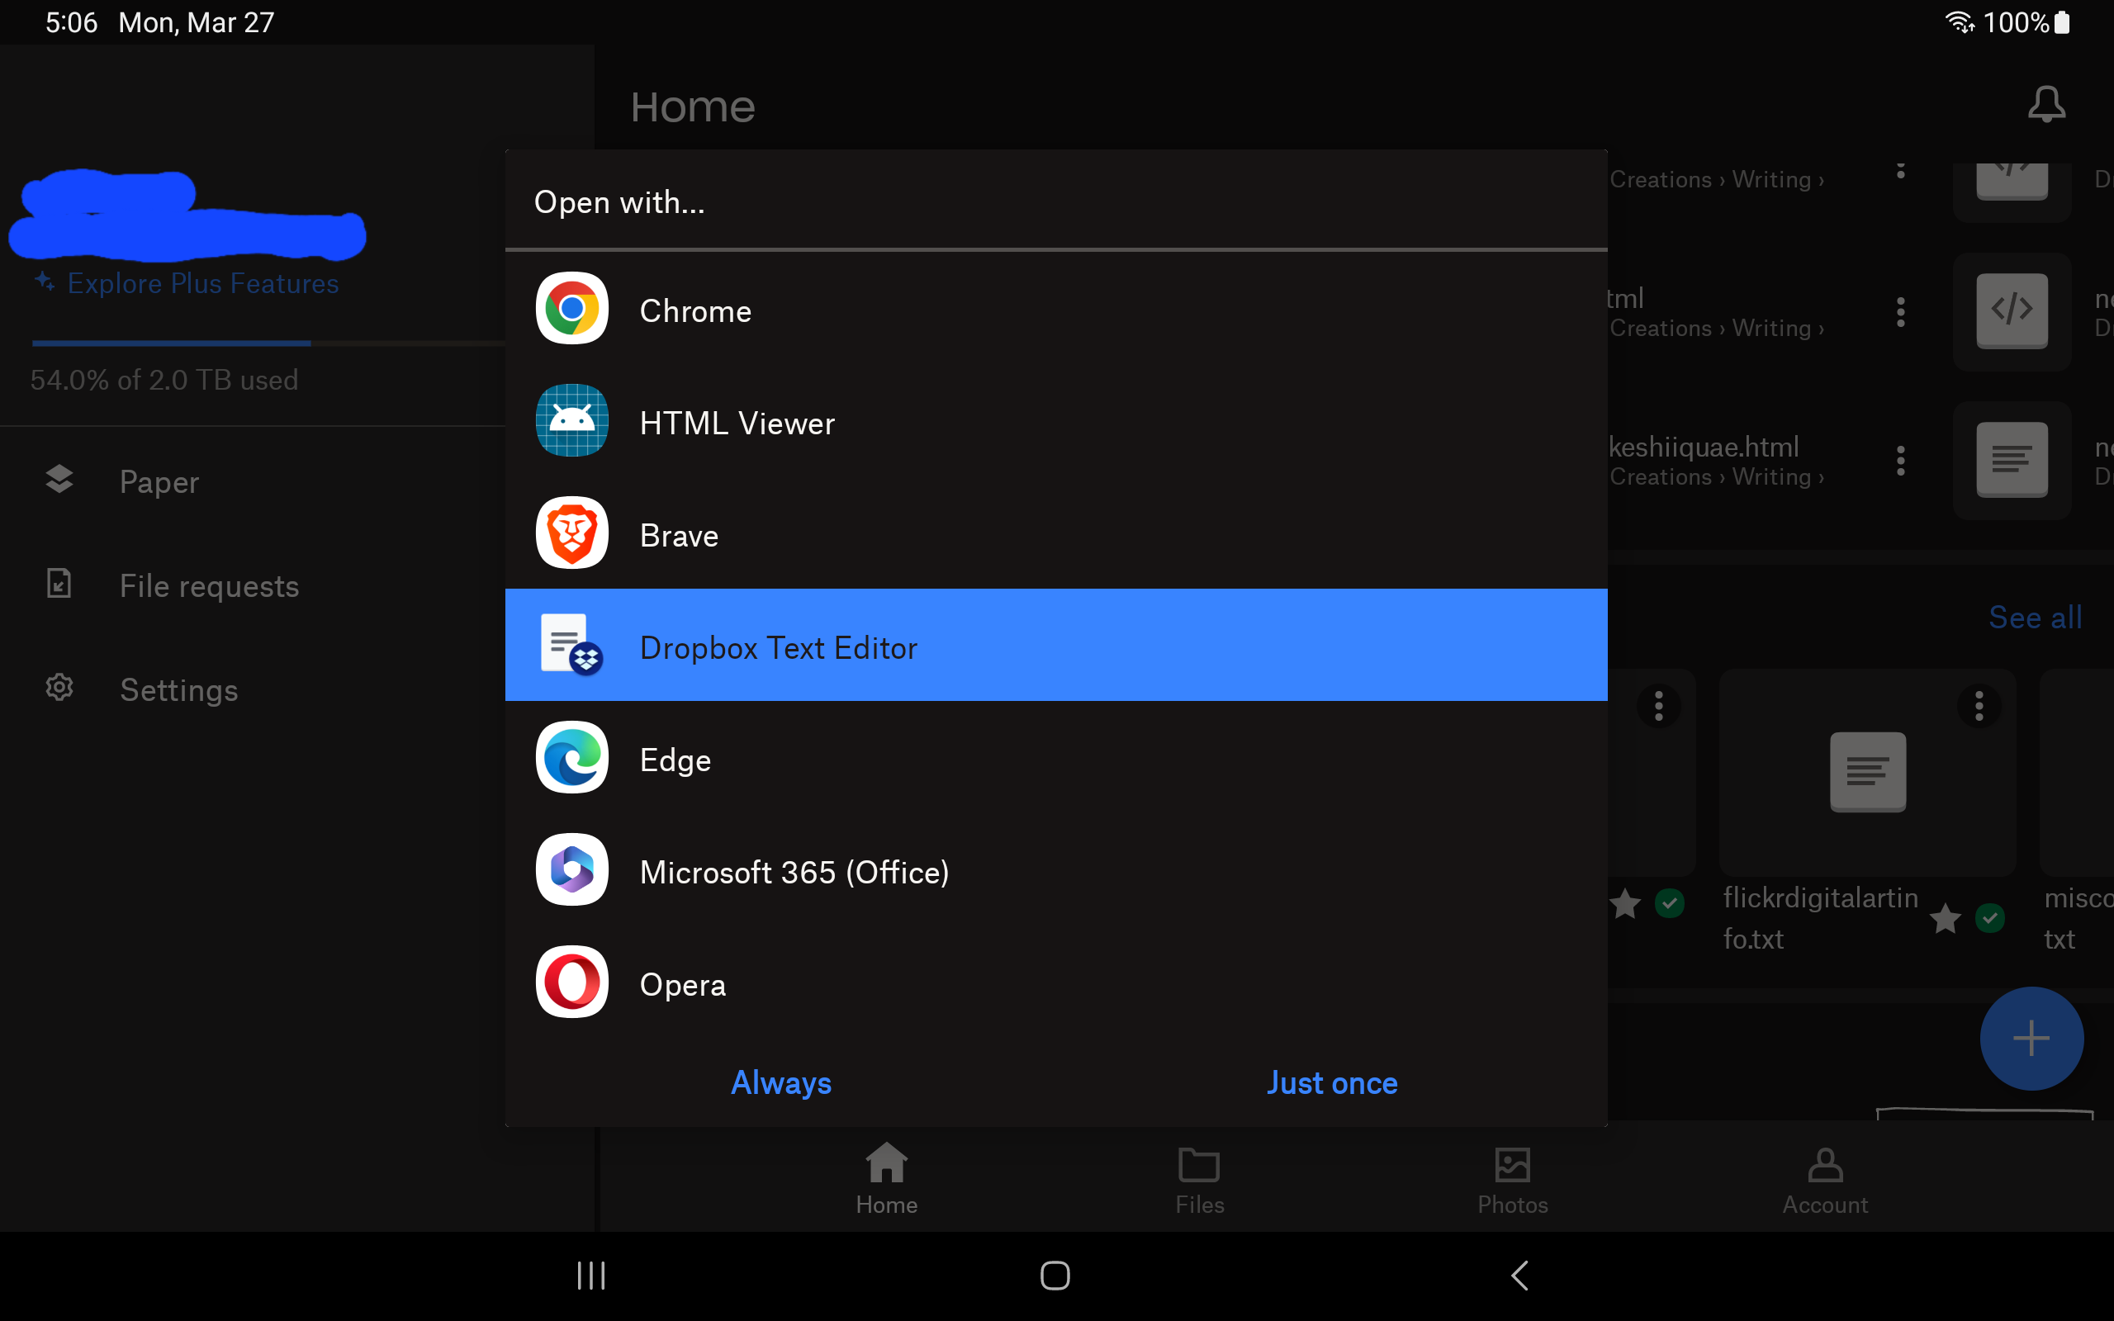2114x1321 pixels.
Task: Navigate to Files tab at bottom
Action: coord(1199,1178)
